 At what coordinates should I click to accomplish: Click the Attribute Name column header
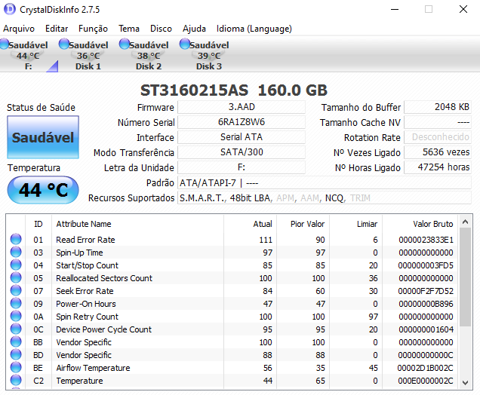[138, 224]
